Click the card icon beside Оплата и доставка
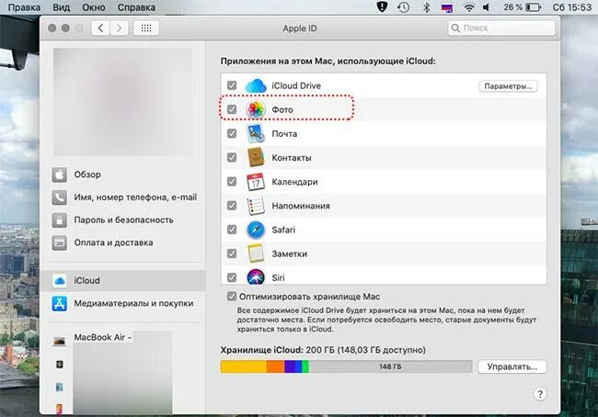598x417 pixels. point(60,243)
